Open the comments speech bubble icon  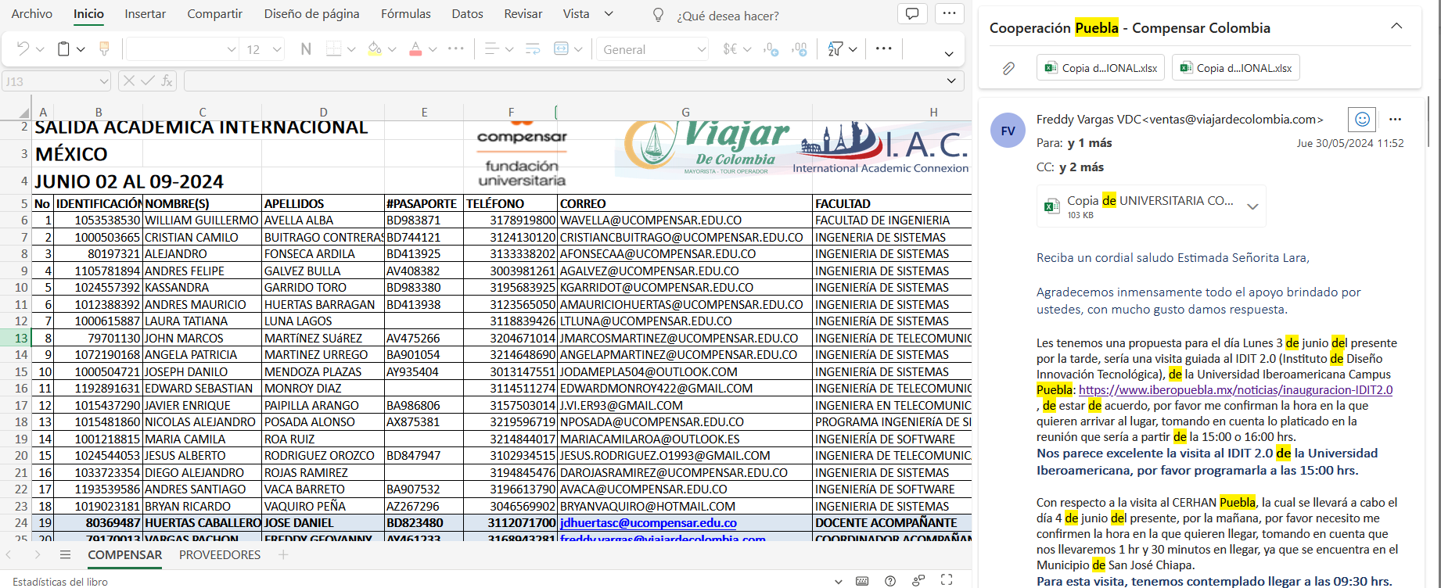click(912, 14)
